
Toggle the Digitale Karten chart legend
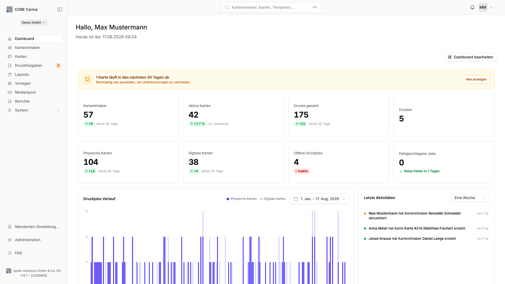click(x=272, y=199)
